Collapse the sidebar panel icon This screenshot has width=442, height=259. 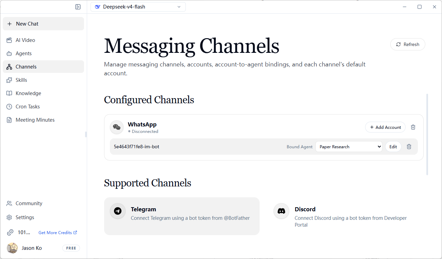click(78, 7)
